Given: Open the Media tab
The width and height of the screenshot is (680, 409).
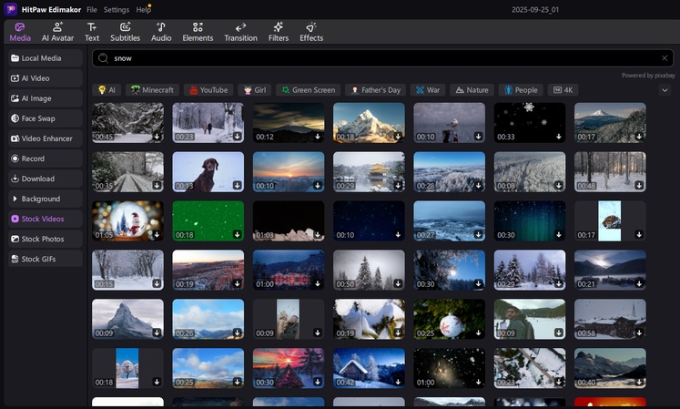Looking at the screenshot, I should 20,32.
